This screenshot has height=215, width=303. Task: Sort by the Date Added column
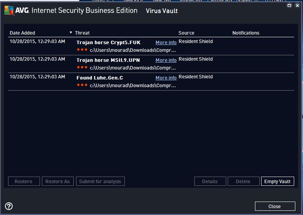(x=22, y=33)
